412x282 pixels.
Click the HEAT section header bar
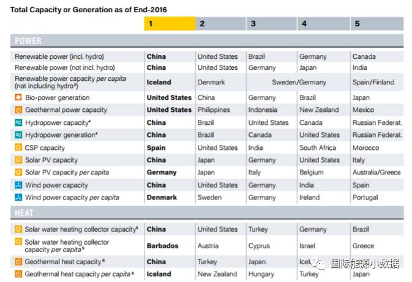(207, 213)
